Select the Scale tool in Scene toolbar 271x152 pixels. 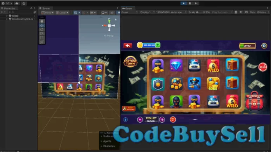[42, 34]
